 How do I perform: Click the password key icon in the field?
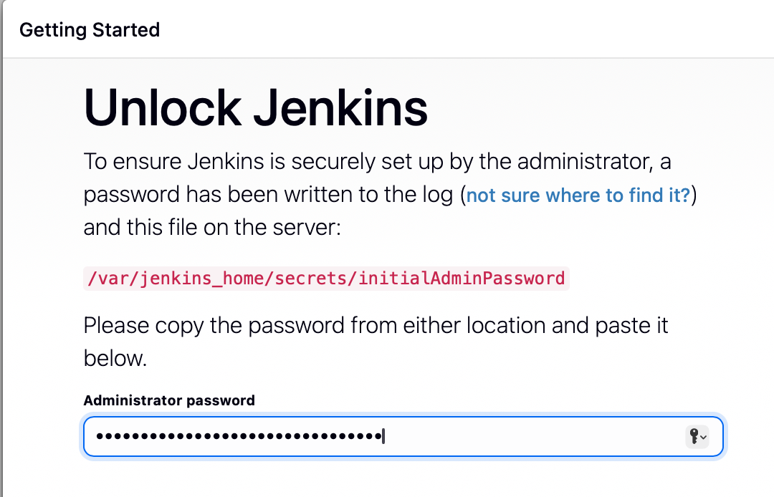693,436
